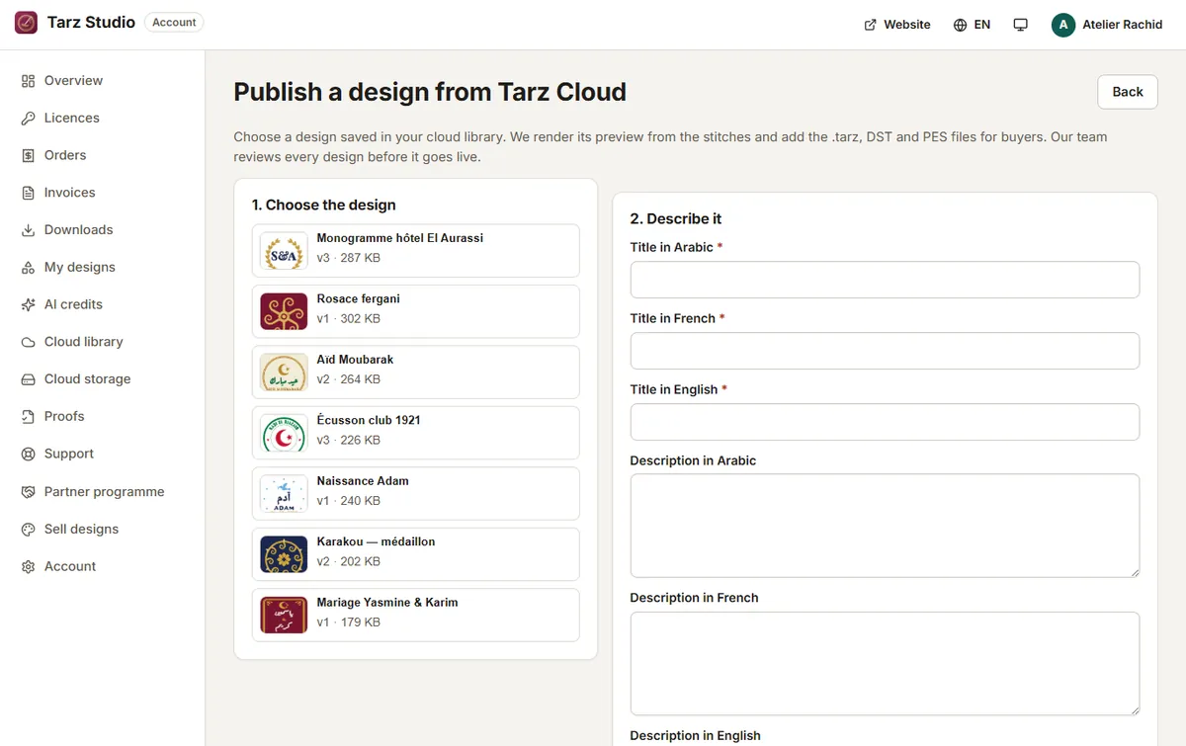Select the Licences key icon
Image resolution: width=1186 pixels, height=746 pixels.
(x=28, y=119)
